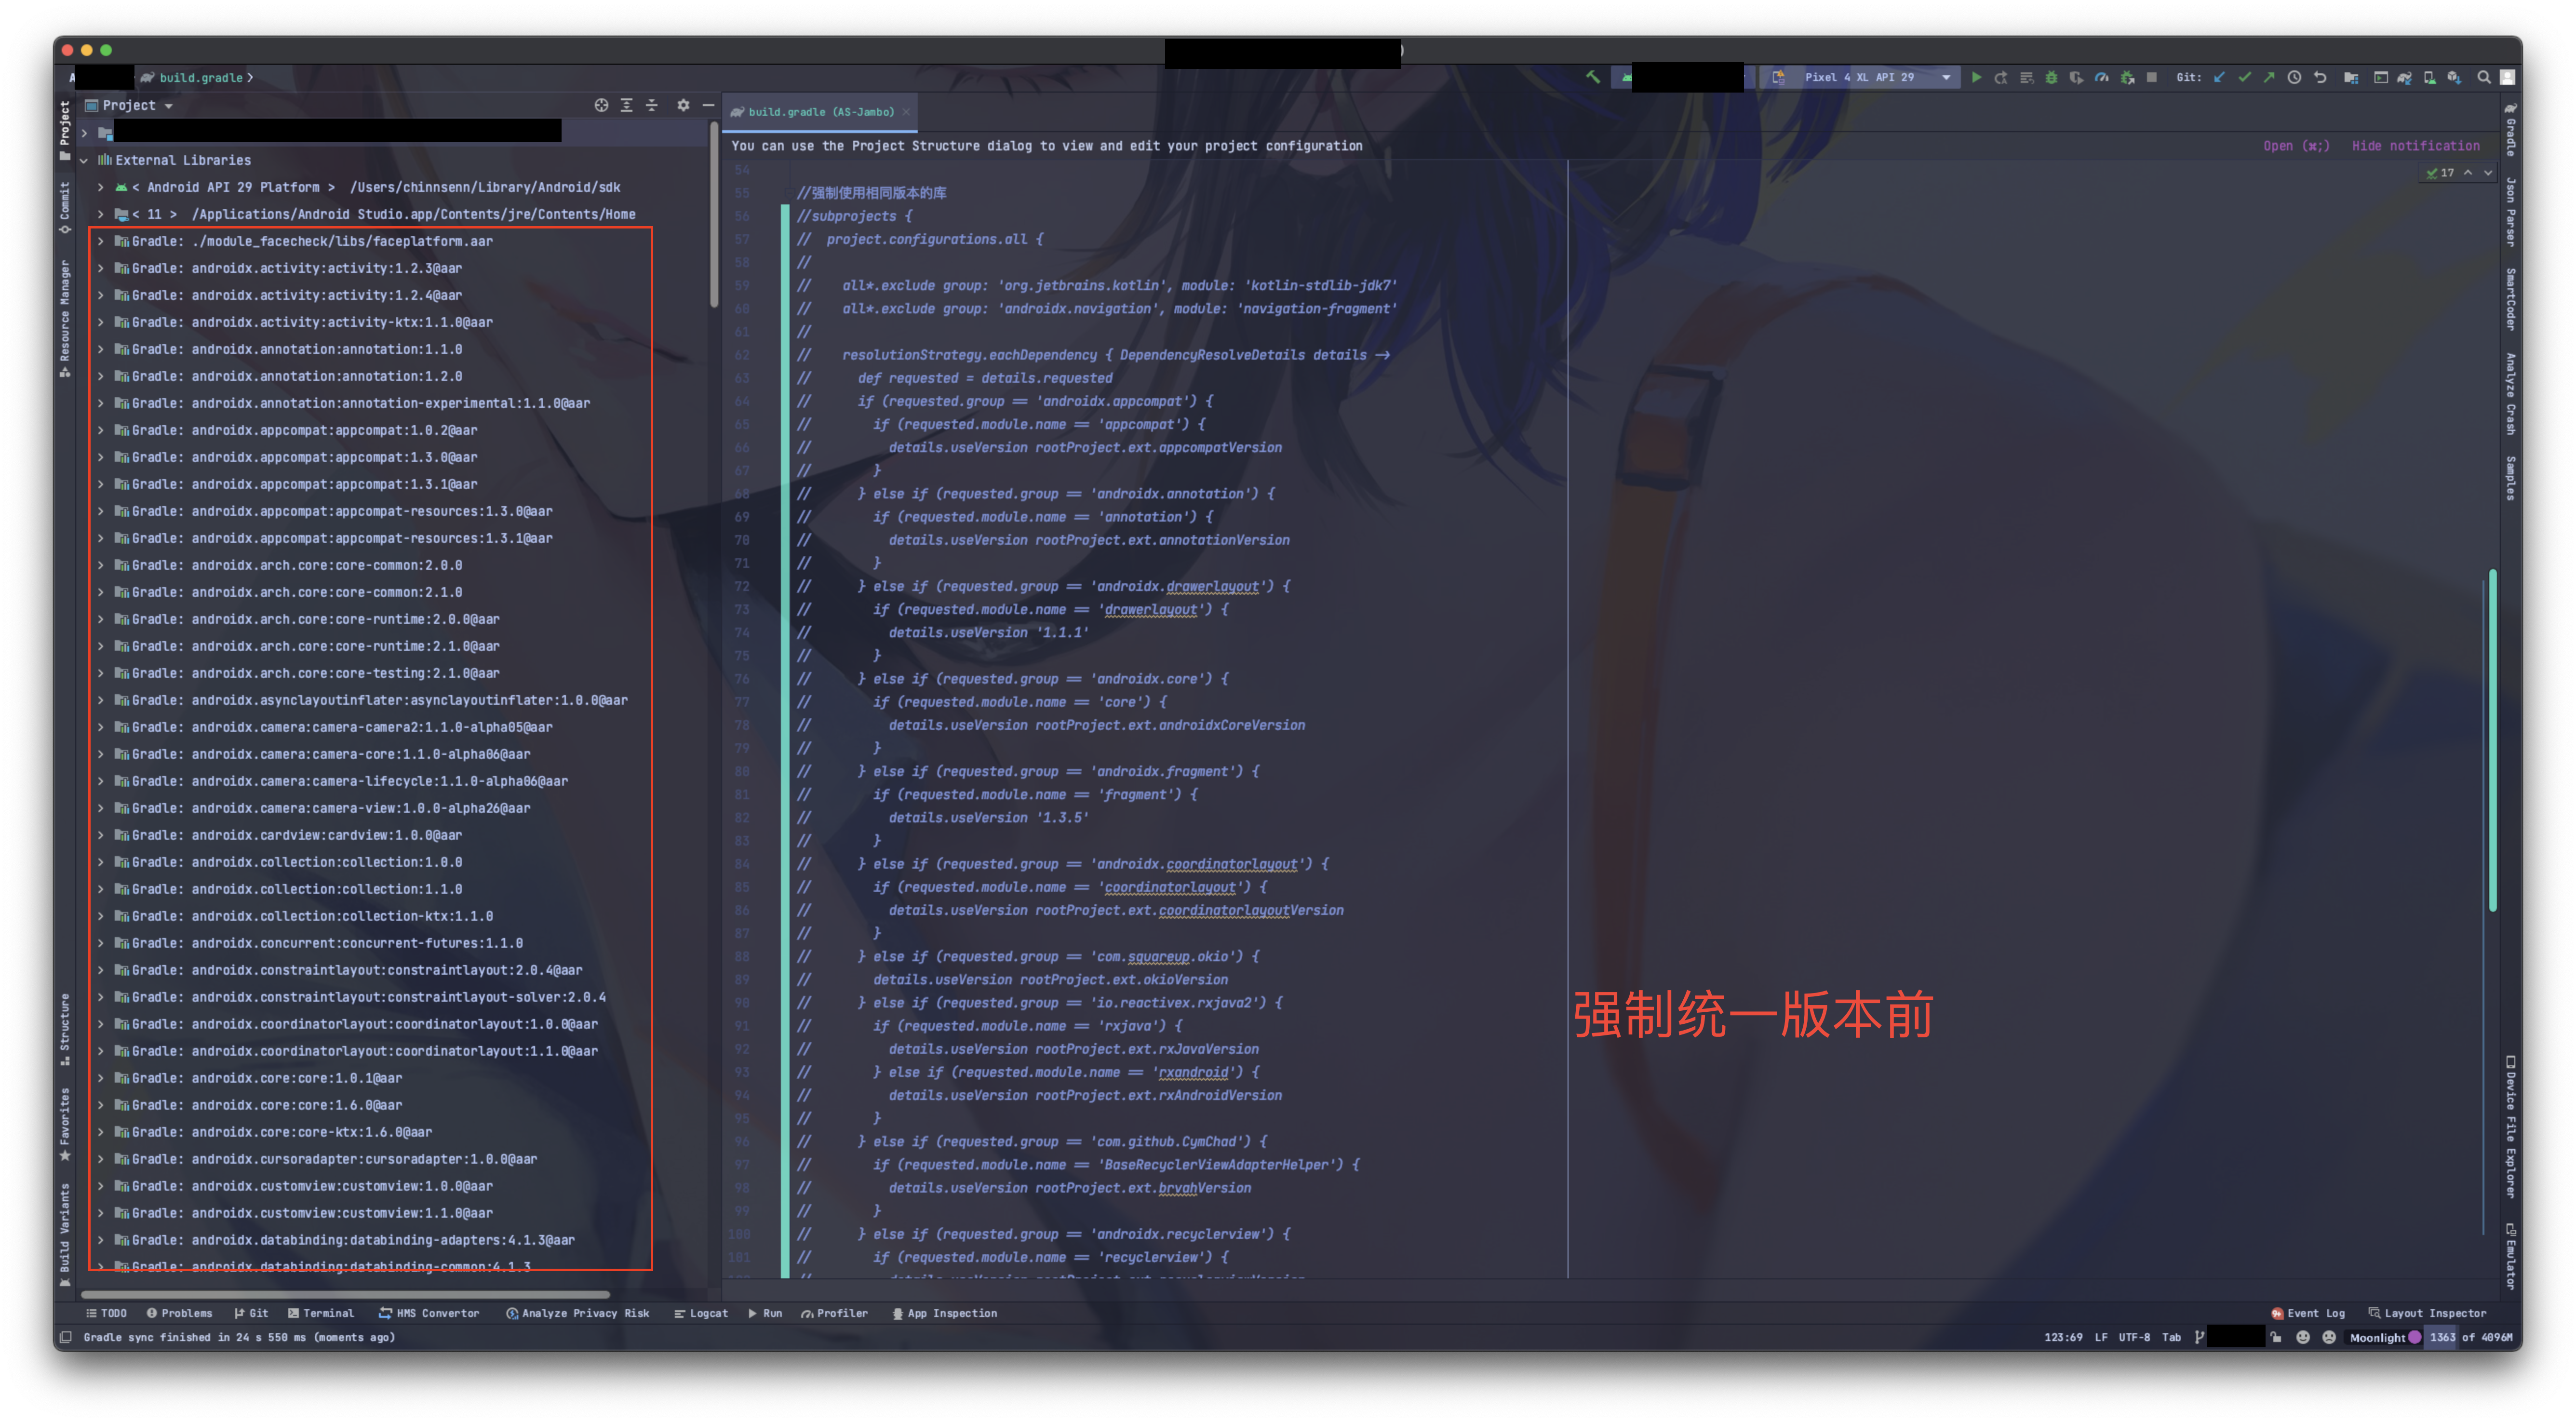The image size is (2576, 1422).
Task: Click the Make Project hammer icon
Action: pyautogui.click(x=1593, y=77)
